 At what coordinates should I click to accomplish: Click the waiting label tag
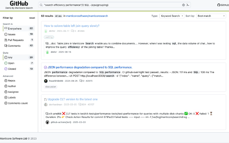click(49, 37)
